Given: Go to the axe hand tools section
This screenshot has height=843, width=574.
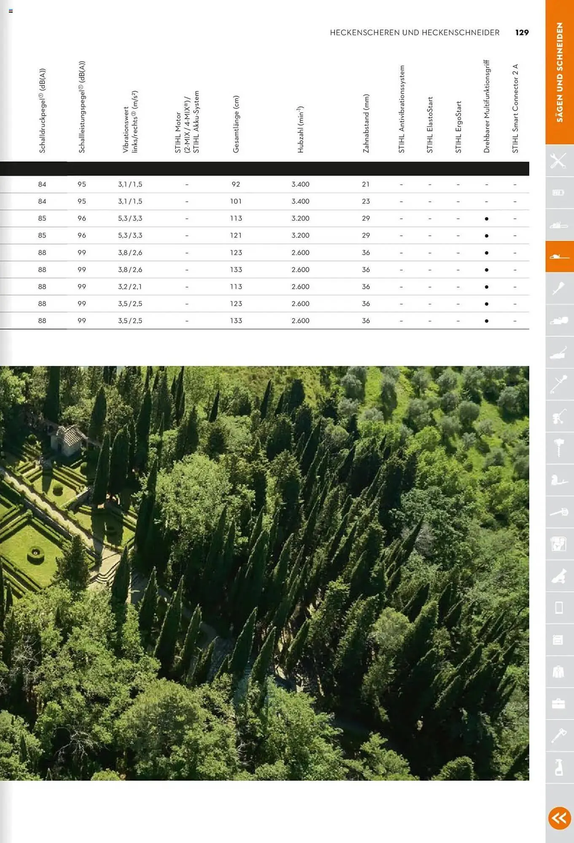Looking at the screenshot, I should point(559,736).
